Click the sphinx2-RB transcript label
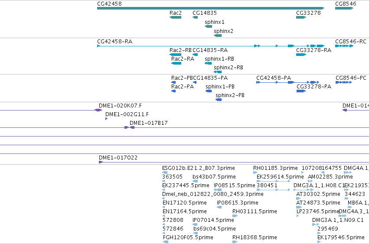This screenshot has width=369, height=244. (x=229, y=68)
